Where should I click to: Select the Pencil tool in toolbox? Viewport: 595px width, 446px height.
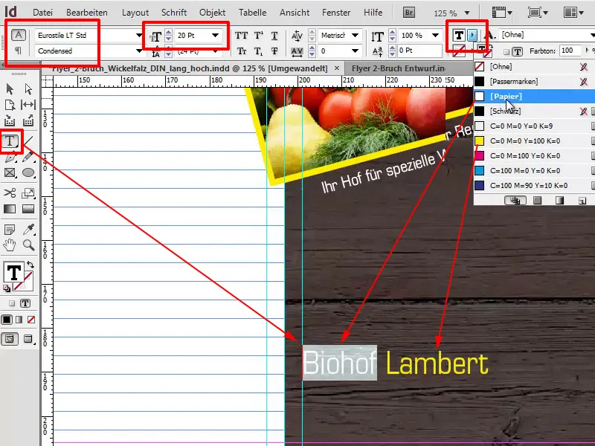pyautogui.click(x=28, y=157)
